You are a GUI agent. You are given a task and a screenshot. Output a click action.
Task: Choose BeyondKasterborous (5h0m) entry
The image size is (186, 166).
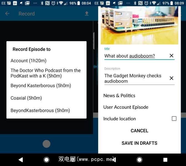point(40,110)
